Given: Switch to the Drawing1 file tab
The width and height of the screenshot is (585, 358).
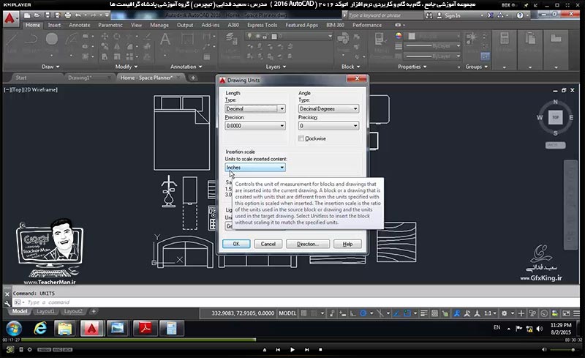Looking at the screenshot, I should (80, 78).
